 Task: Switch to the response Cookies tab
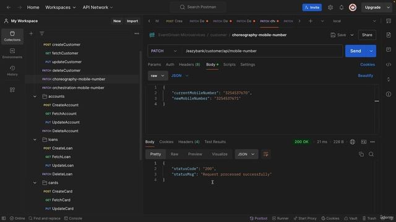(x=166, y=142)
